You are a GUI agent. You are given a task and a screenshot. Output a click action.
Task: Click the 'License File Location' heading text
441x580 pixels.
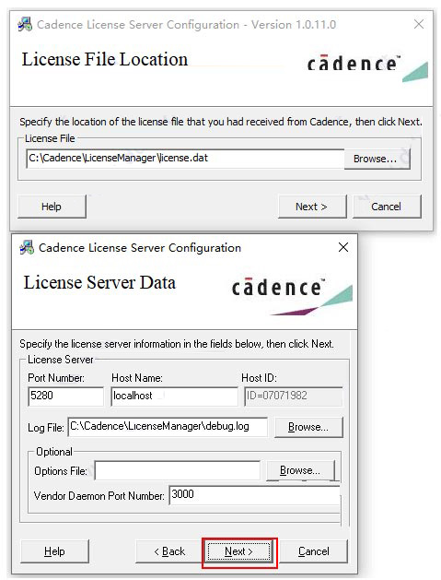105,60
